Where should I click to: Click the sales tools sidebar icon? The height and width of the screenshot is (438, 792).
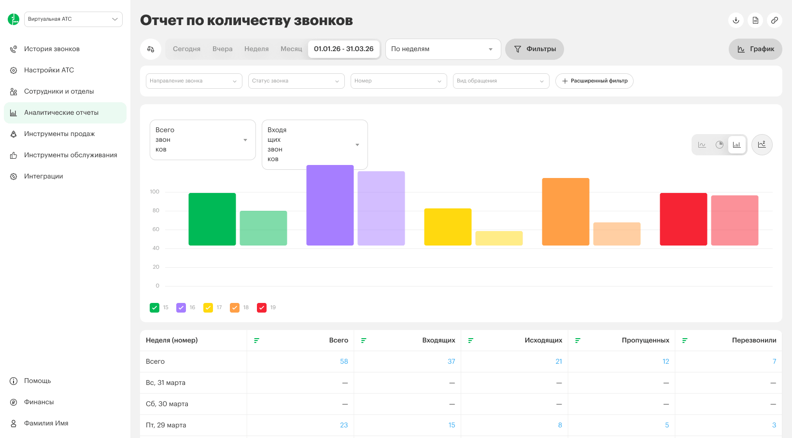point(14,134)
